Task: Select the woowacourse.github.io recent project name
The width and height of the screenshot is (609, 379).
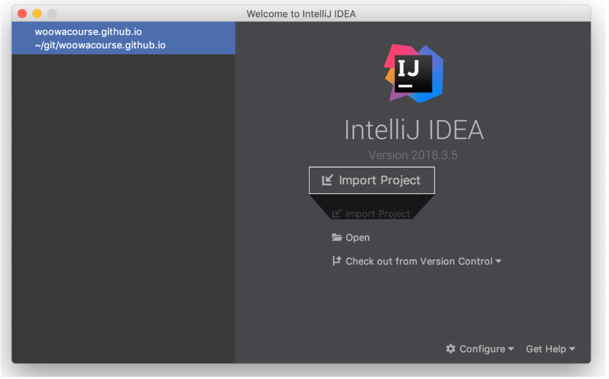Action: [x=89, y=32]
